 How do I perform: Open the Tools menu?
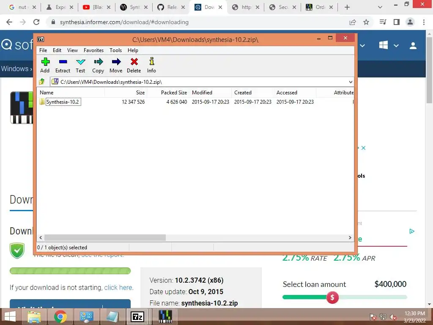coord(115,50)
